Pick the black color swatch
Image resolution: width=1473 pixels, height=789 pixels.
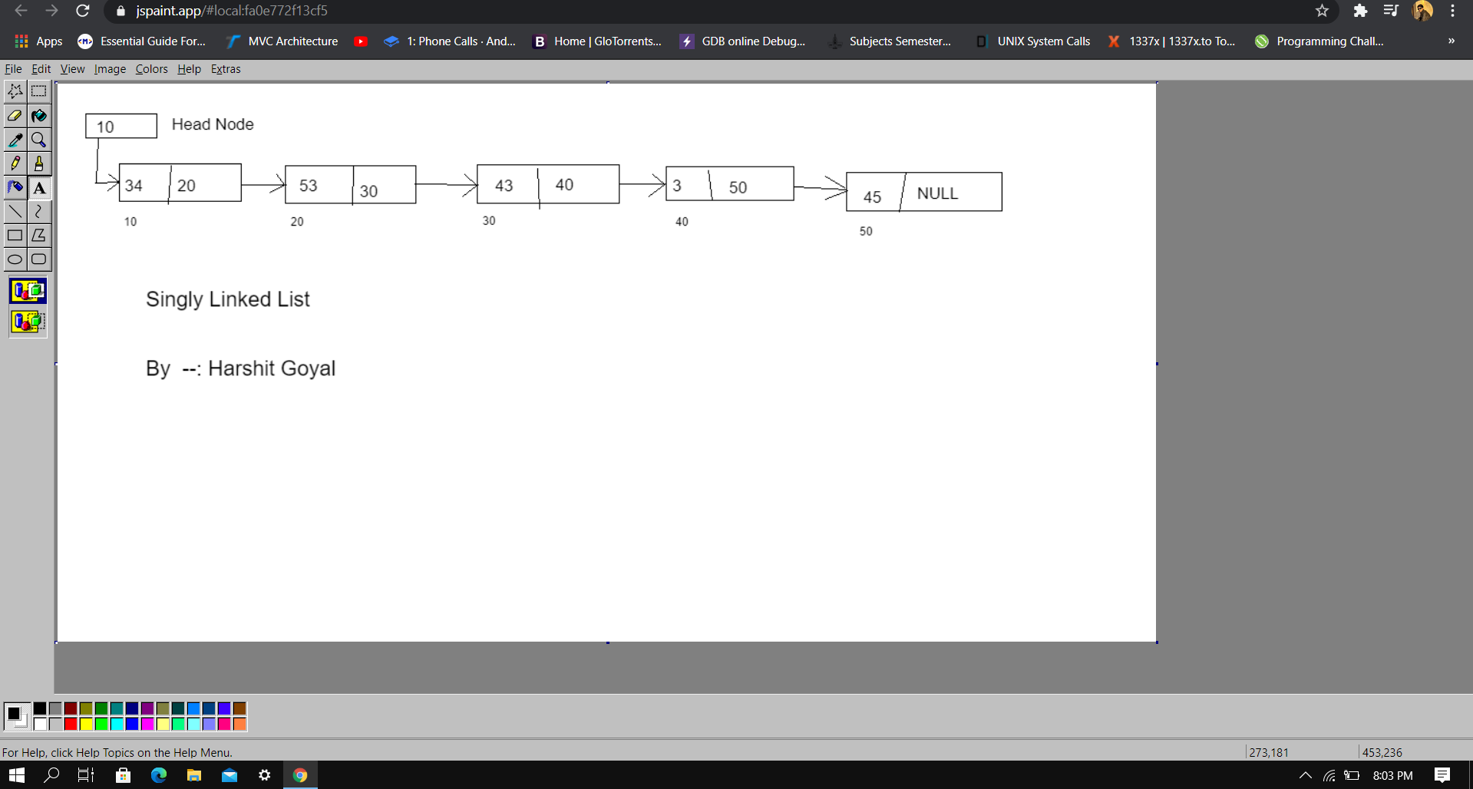point(40,708)
